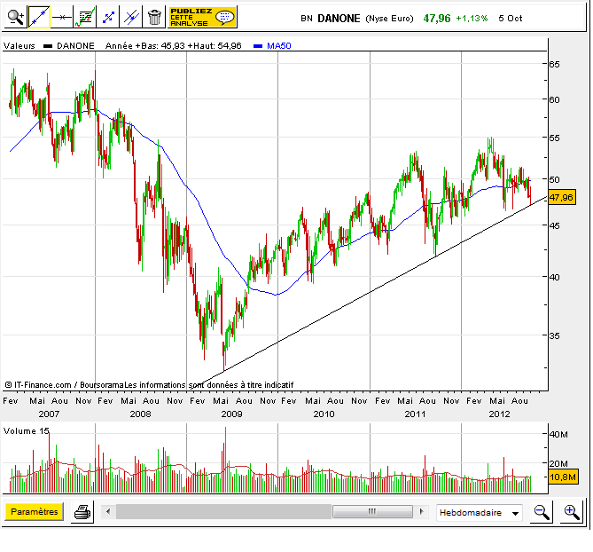Click the 47,96 price tag on axis
Image resolution: width=593 pixels, height=552 pixels.
tap(562, 198)
